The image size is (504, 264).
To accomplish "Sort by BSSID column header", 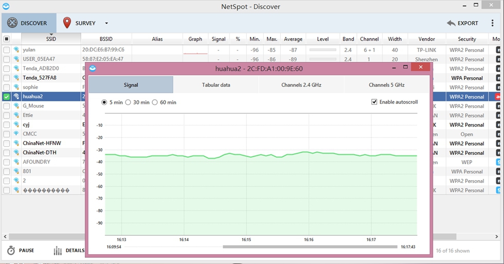I will [x=106, y=39].
